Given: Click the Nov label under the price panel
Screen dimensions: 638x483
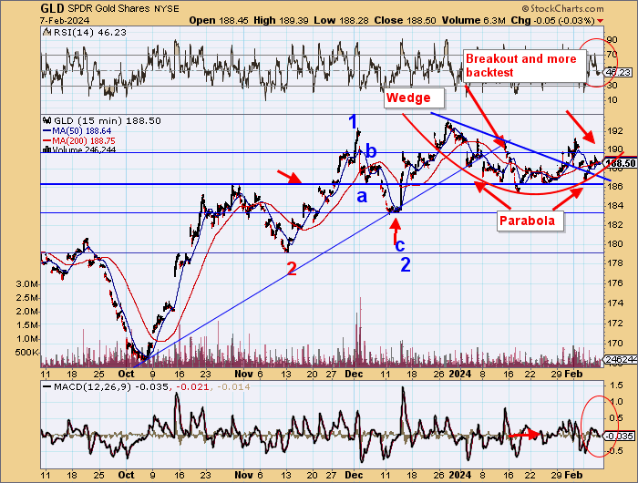Looking at the screenshot, I should click(x=243, y=374).
